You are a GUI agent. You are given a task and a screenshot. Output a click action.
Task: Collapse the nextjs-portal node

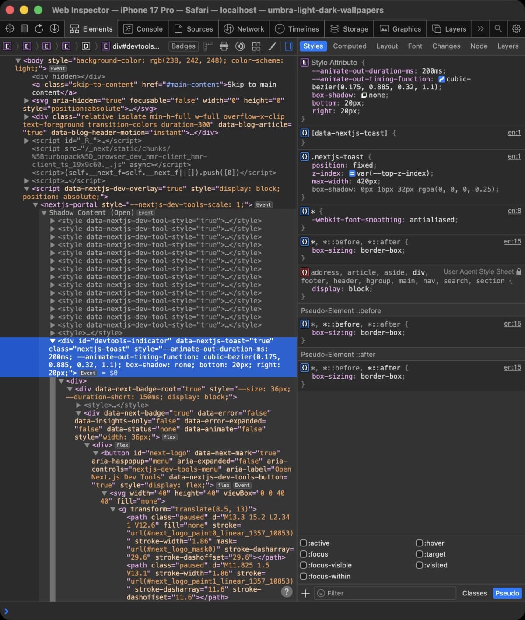click(35, 205)
